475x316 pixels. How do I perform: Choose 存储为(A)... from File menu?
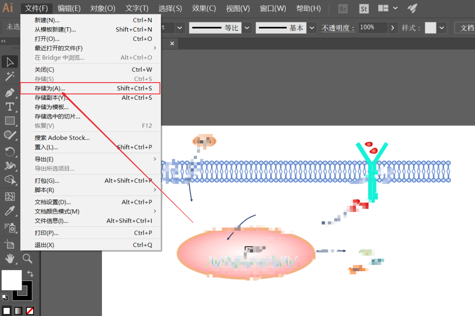coord(90,88)
